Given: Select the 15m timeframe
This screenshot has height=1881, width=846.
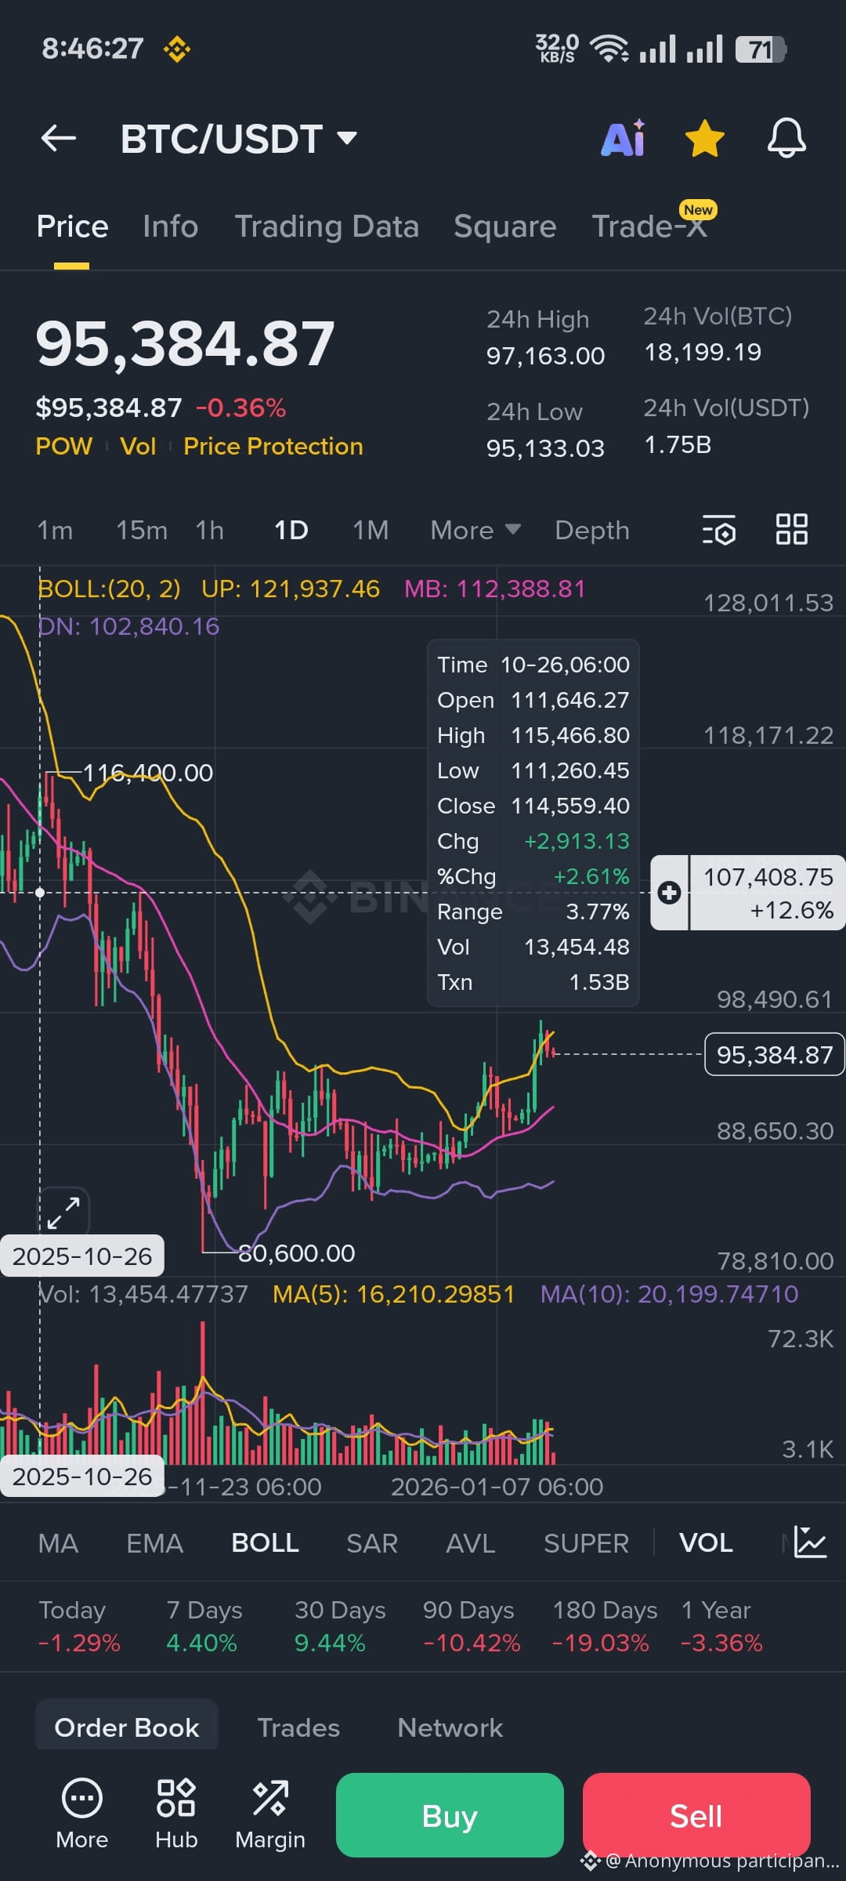Looking at the screenshot, I should click(x=142, y=531).
